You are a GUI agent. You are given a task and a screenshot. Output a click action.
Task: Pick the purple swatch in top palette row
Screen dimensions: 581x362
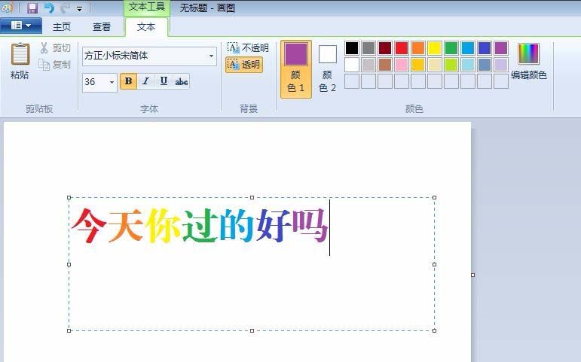[501, 48]
